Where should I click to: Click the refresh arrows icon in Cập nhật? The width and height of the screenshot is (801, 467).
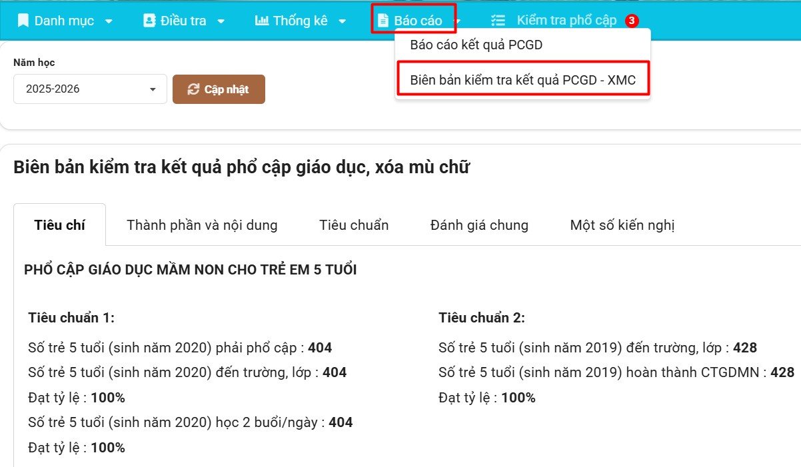(193, 89)
